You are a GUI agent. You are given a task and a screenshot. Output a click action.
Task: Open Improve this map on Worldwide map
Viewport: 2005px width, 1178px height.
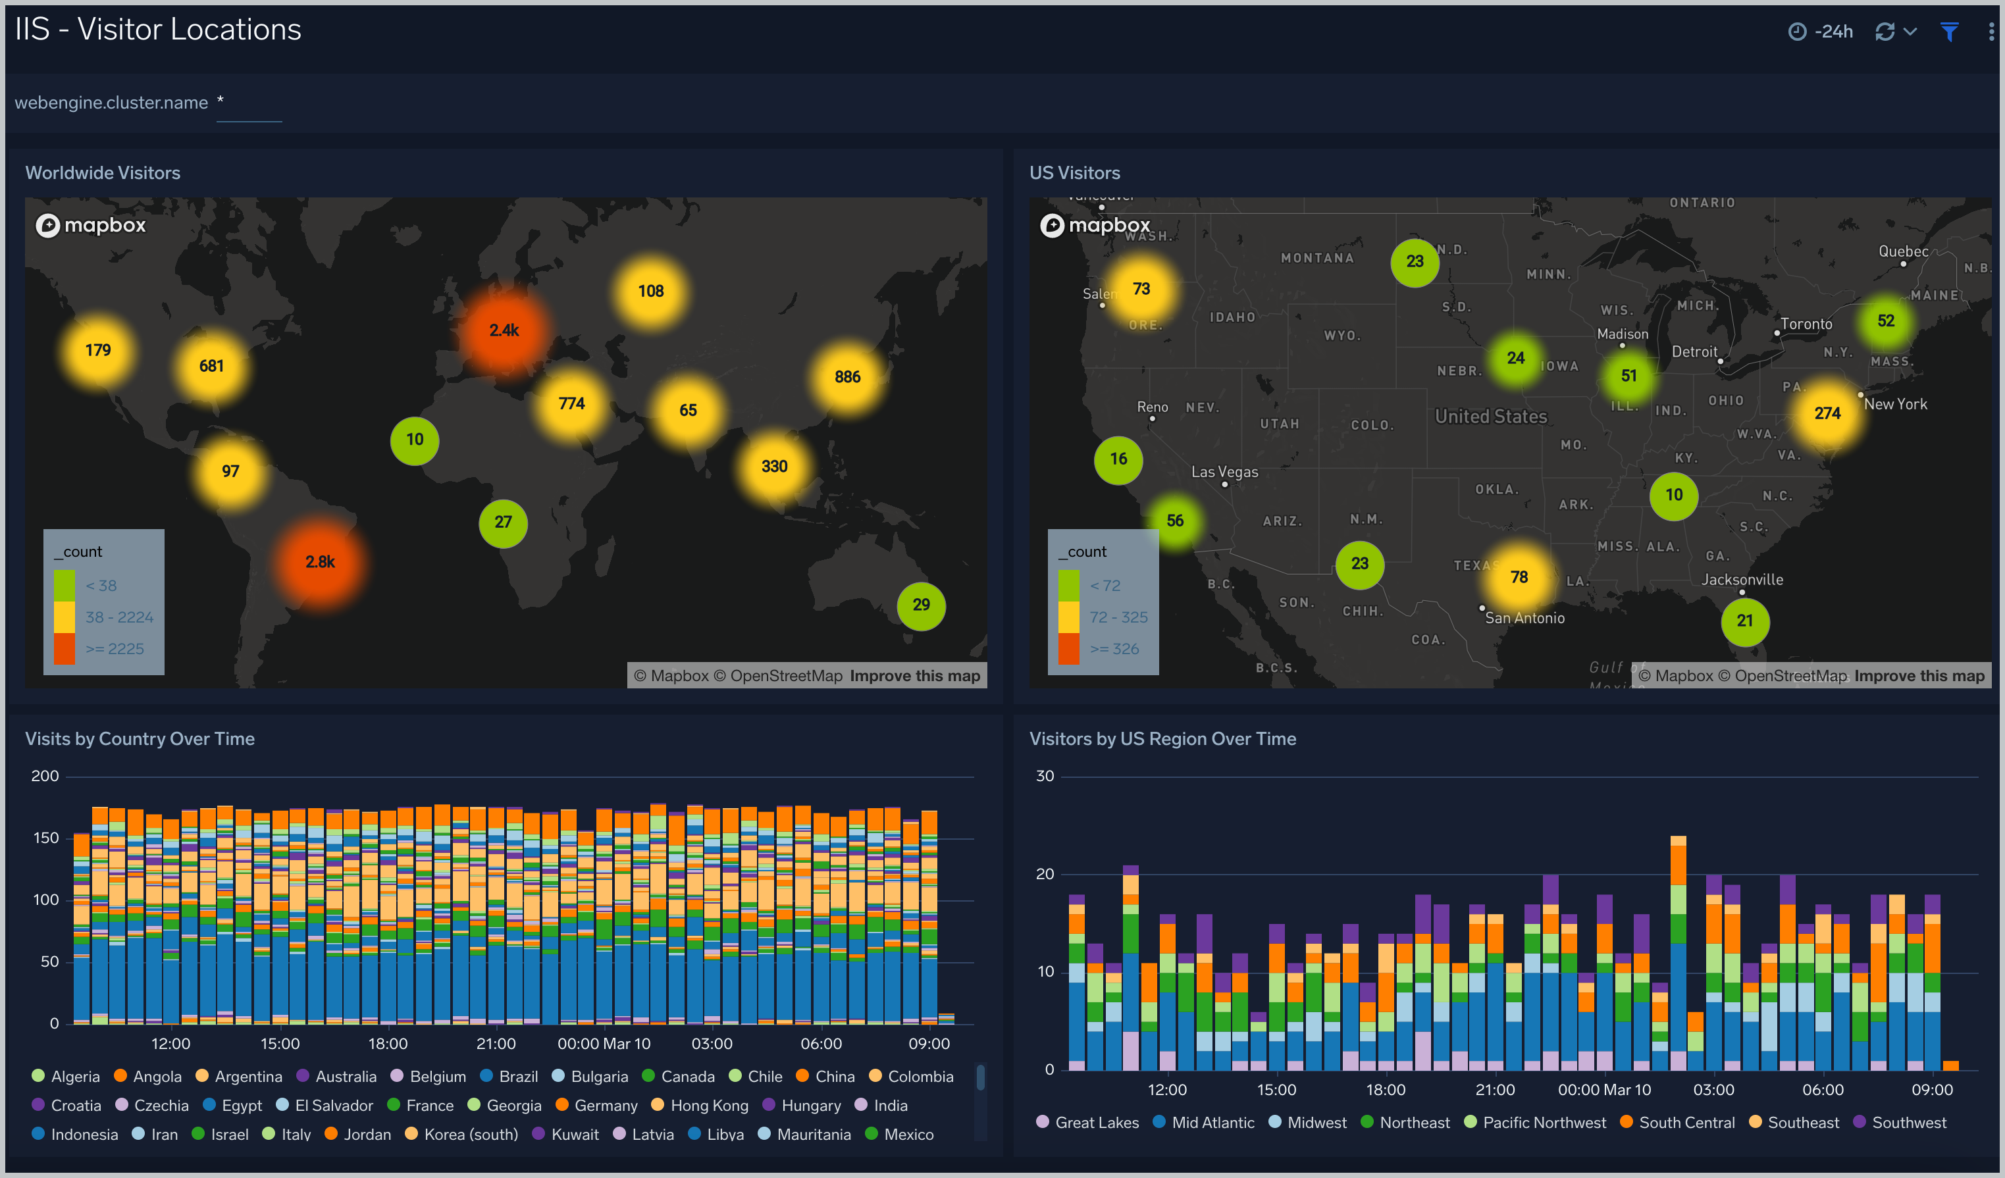914,676
